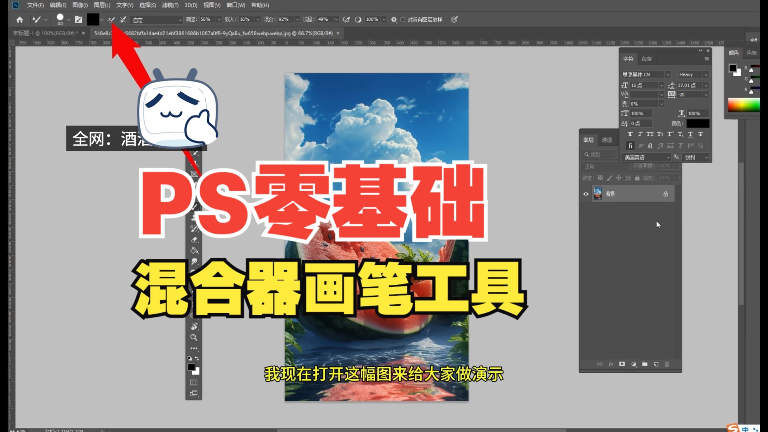Click the Home icon in the options bar
Screen dimensions: 768x432
[x=19, y=19]
